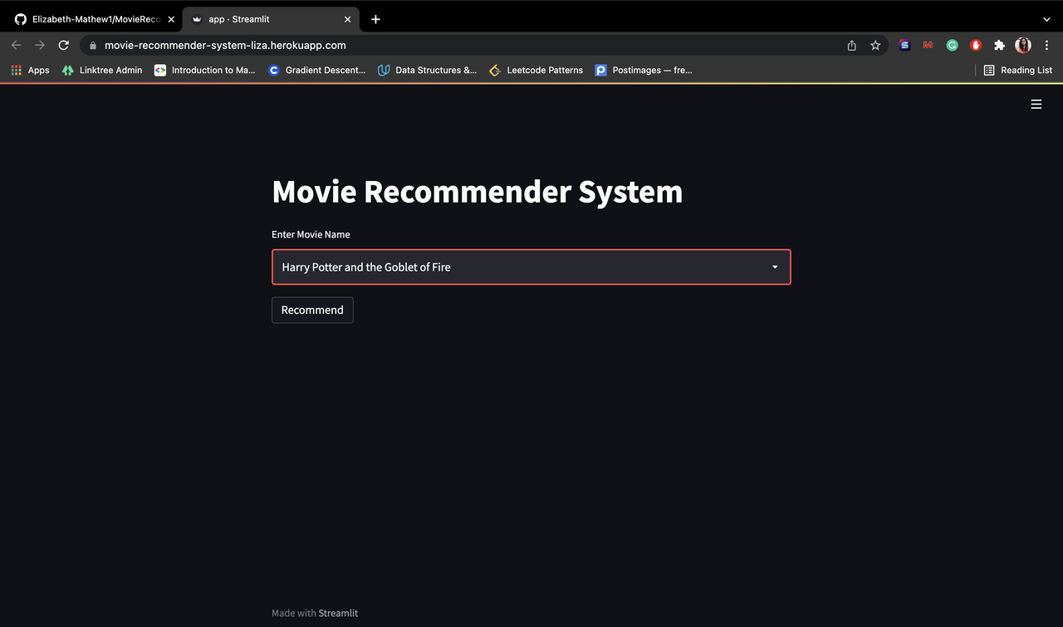The height and width of the screenshot is (627, 1063).
Task: Open the movie name selection dropdown
Action: click(x=774, y=267)
